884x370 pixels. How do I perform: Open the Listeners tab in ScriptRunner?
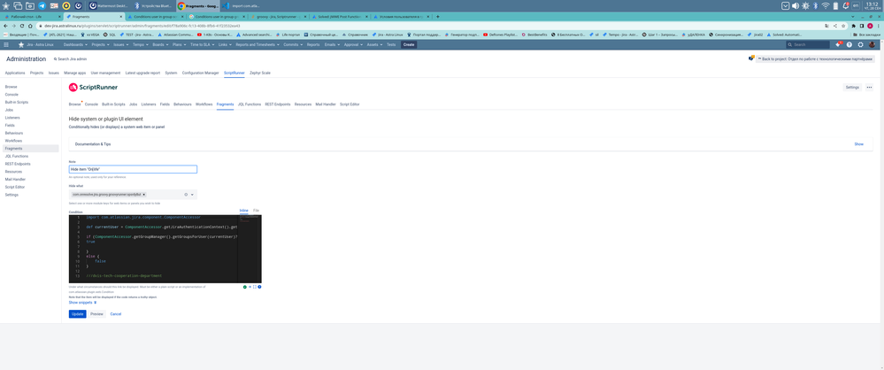tap(149, 104)
